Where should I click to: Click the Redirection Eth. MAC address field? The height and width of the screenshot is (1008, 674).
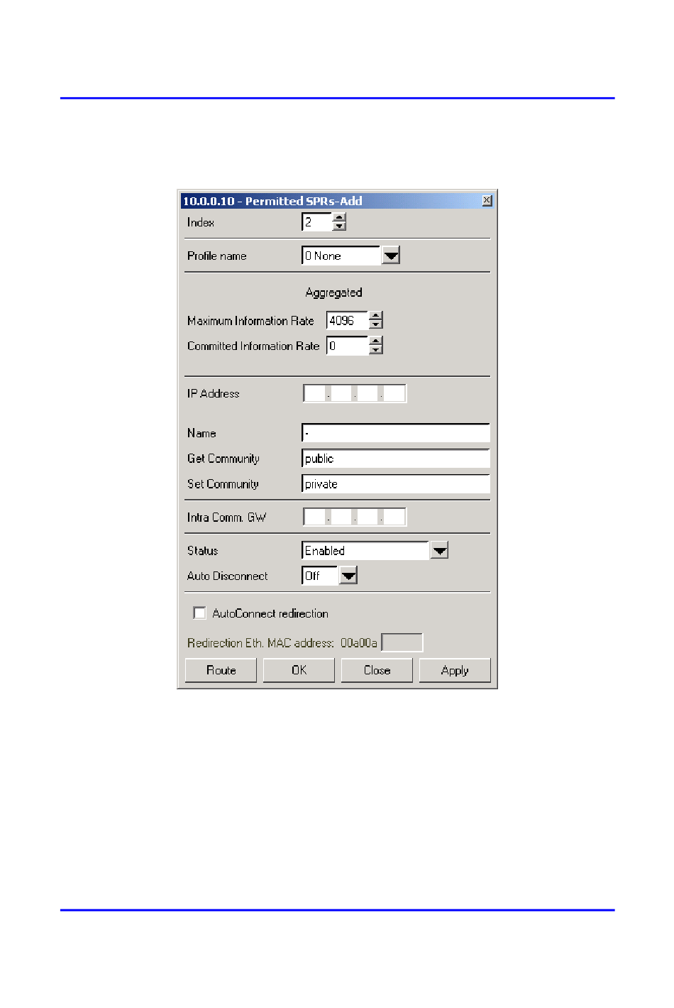coord(402,642)
